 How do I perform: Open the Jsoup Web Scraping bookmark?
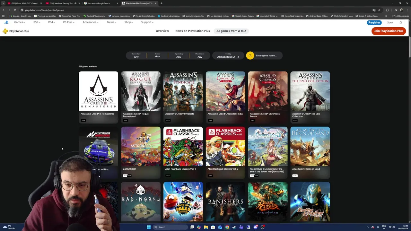292,16
